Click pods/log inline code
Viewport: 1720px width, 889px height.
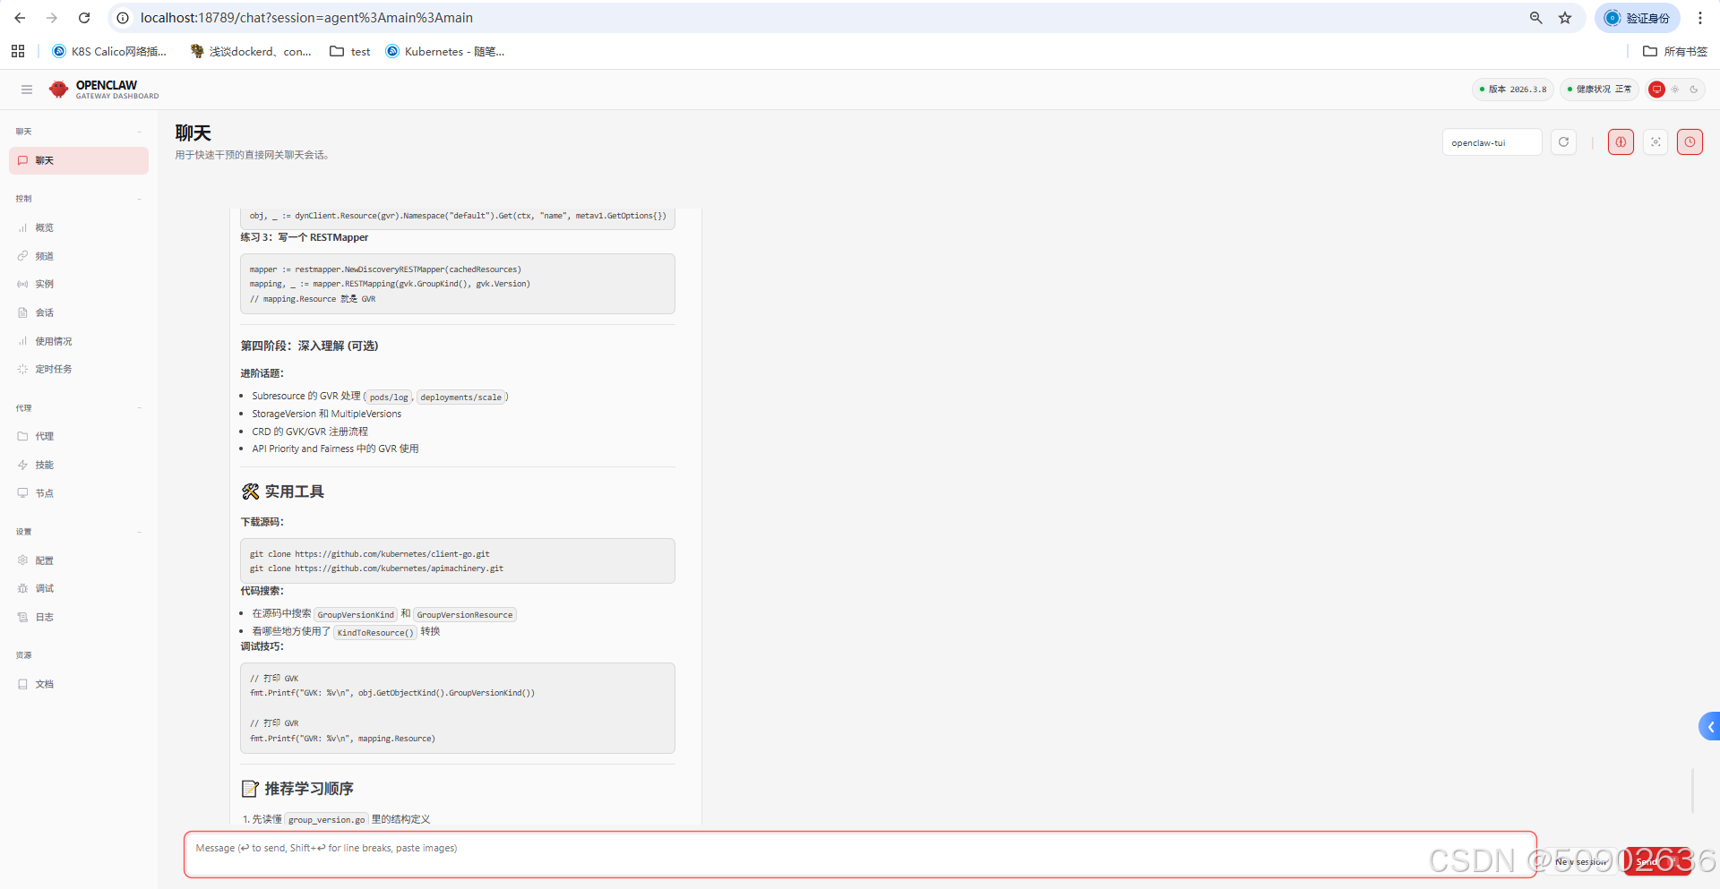pyautogui.click(x=389, y=397)
